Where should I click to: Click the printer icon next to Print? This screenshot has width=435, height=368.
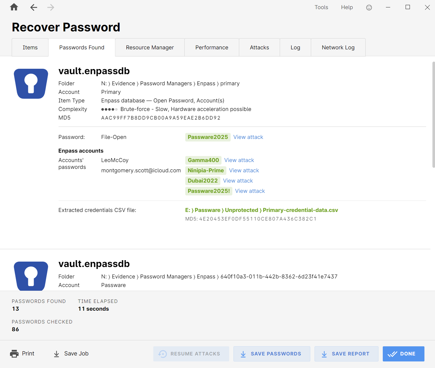pos(14,353)
